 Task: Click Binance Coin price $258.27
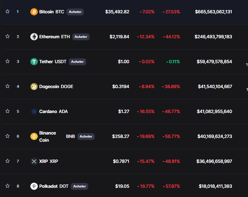point(121,137)
